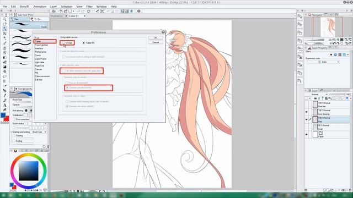Image resolution: width=353 pixels, height=198 pixels.
Task: Click the Snap to ruler icon
Action: [x=122, y=11]
